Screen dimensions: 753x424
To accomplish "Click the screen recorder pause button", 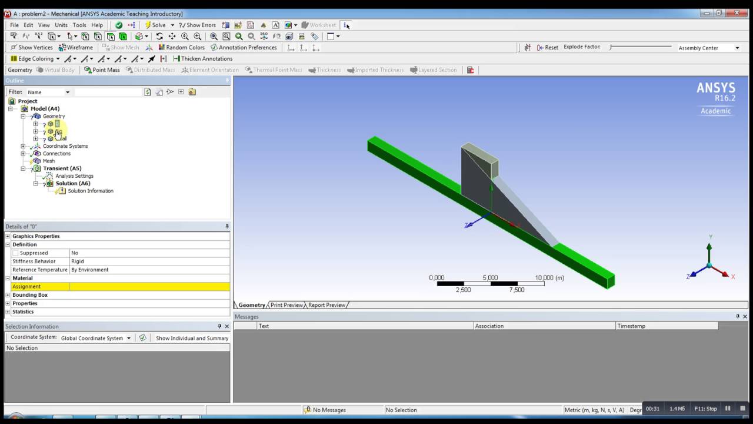I will coord(728,409).
